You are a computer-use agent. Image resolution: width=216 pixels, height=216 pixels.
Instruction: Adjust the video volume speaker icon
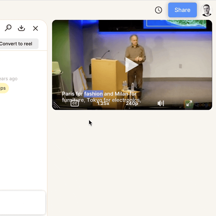161,103
